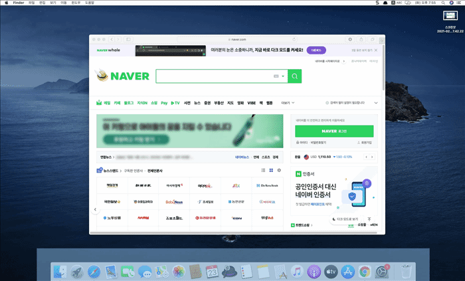This screenshot has width=465, height=281.
Task: Click the green Naver search magnifier button
Action: [294, 76]
